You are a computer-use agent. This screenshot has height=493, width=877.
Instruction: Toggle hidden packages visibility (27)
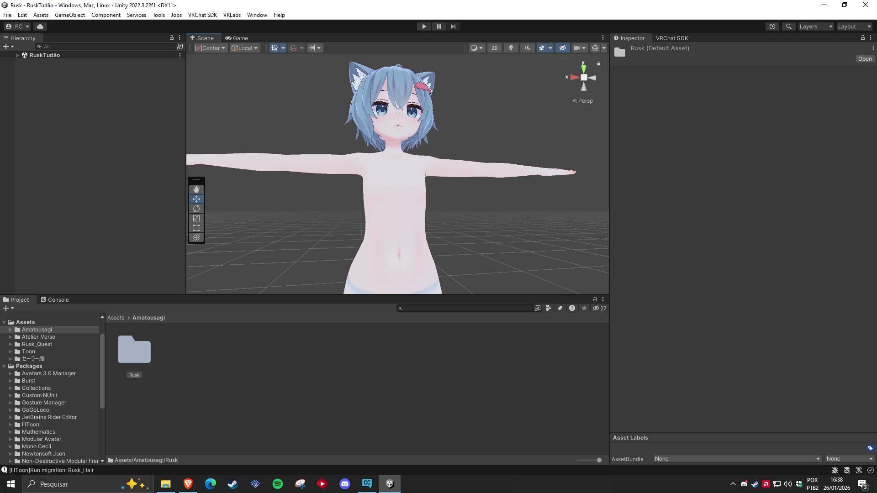[600, 308]
